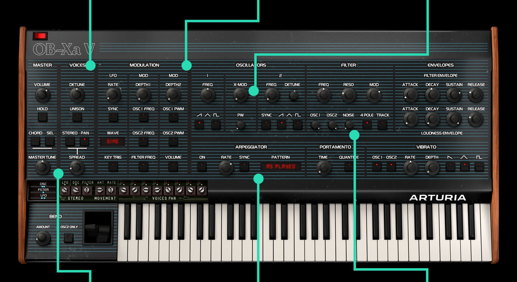517x282 pixels.
Task: Click the master VOLUME knob
Action: pyautogui.click(x=42, y=95)
